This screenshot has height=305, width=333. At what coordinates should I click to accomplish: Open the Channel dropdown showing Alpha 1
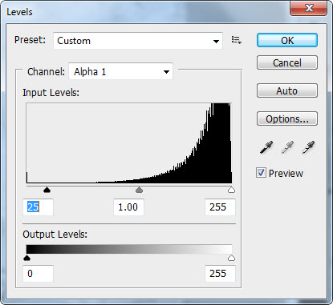121,71
